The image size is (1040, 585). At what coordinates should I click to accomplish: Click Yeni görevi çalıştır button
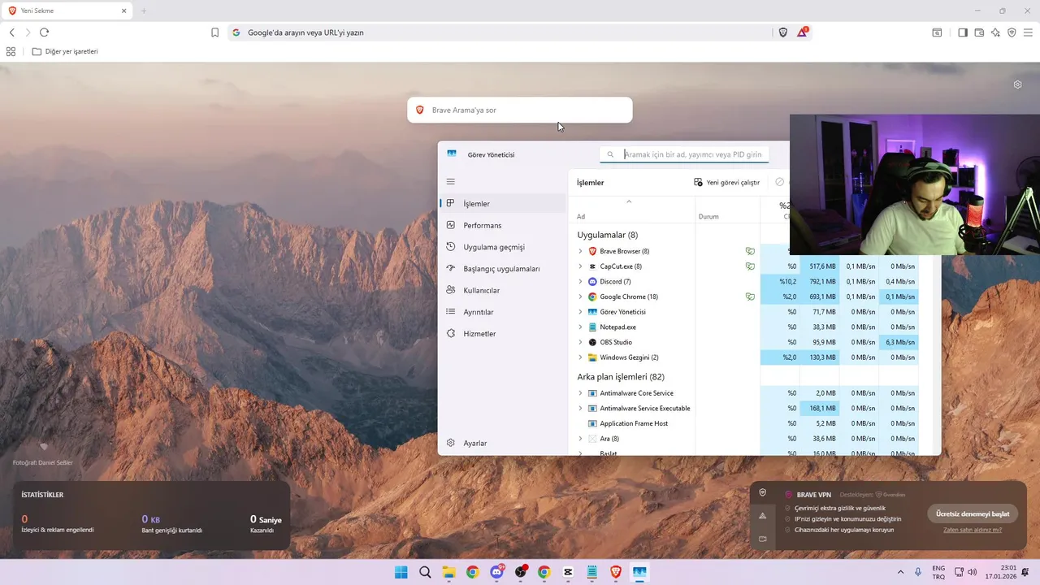(726, 183)
